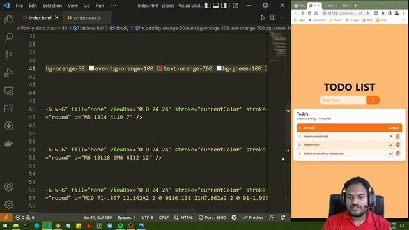Open notifications bell in status bar

coord(282,217)
